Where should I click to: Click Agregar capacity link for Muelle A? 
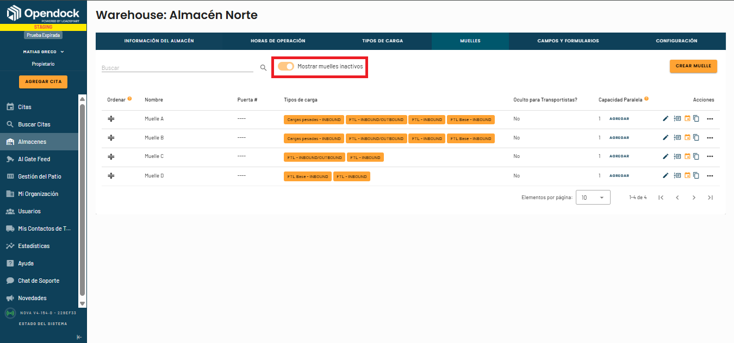click(619, 119)
